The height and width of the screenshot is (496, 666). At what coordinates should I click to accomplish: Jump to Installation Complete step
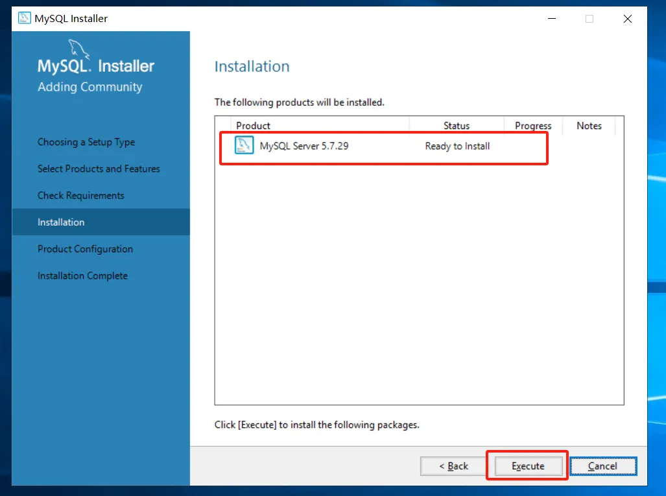pyautogui.click(x=82, y=276)
